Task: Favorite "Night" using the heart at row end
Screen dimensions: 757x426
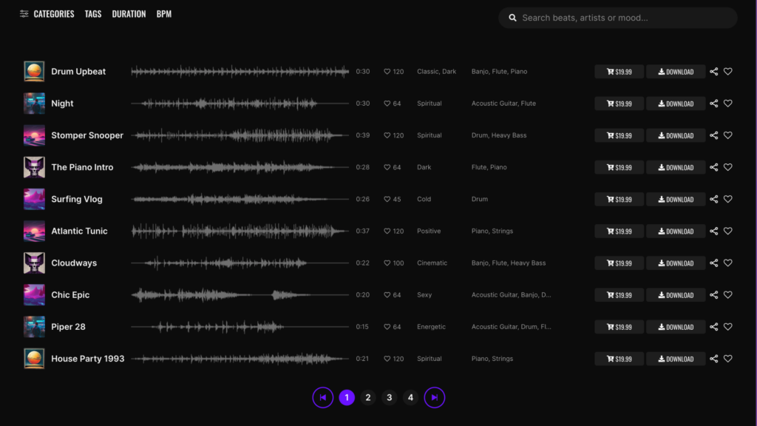Action: click(728, 104)
